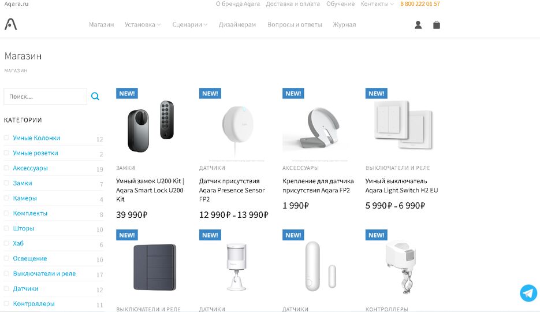Call phone link 8 800 222 01 57
This screenshot has width=540, height=312.
click(x=420, y=4)
